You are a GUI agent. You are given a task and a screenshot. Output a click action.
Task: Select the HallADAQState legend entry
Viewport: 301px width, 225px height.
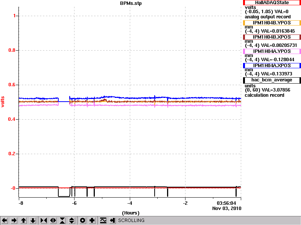click(272, 3)
